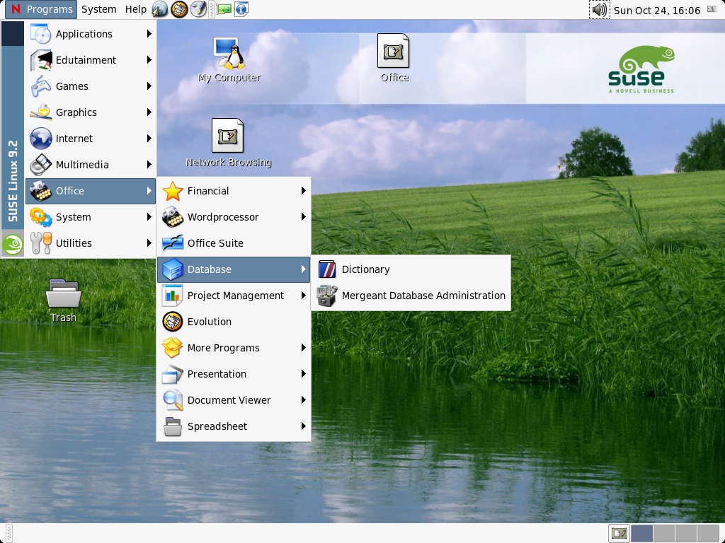725x543 pixels.
Task: Expand the More Programs submenu arrow
Action: point(303,348)
